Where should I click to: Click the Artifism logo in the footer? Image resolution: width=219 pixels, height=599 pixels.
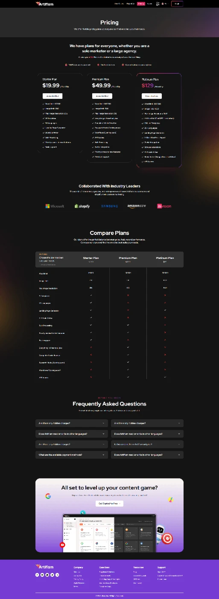click(44, 566)
